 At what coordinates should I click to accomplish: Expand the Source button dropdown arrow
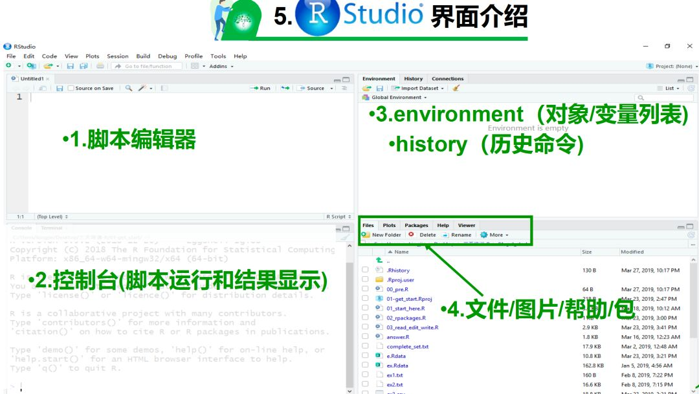331,88
